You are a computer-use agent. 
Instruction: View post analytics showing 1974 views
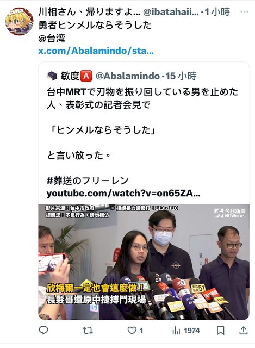[x=186, y=331]
